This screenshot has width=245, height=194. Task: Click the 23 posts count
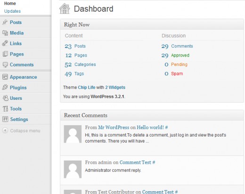pyautogui.click(x=68, y=46)
